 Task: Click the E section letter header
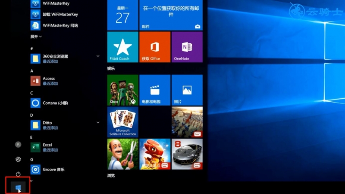point(31,137)
